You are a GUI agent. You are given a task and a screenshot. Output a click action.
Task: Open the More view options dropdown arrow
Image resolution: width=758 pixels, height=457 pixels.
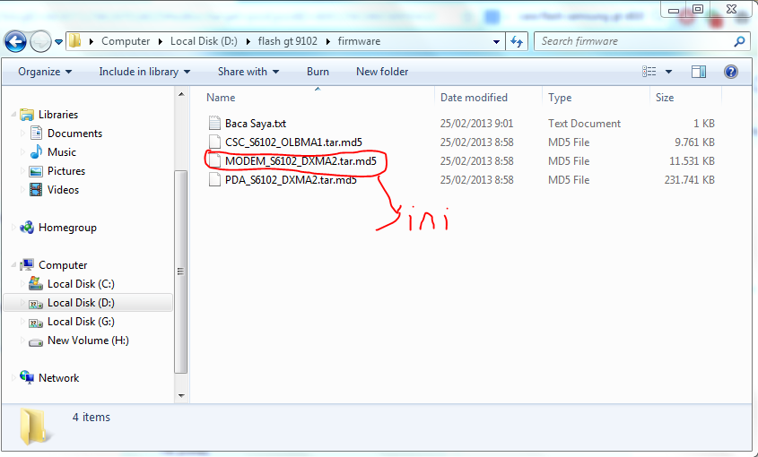click(x=668, y=72)
